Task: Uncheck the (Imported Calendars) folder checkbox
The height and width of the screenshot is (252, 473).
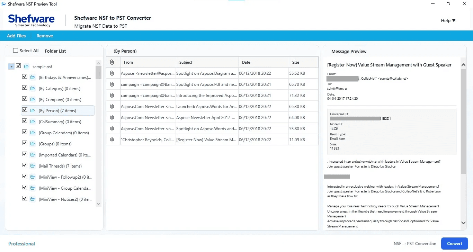Action: pyautogui.click(x=25, y=154)
